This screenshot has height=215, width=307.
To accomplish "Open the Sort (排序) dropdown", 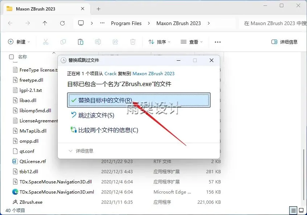I will tap(159, 42).
